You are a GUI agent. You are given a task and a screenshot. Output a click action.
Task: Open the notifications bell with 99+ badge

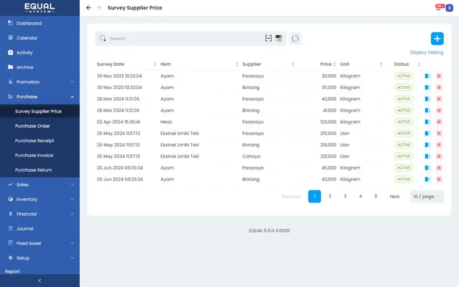pyautogui.click(x=439, y=7)
